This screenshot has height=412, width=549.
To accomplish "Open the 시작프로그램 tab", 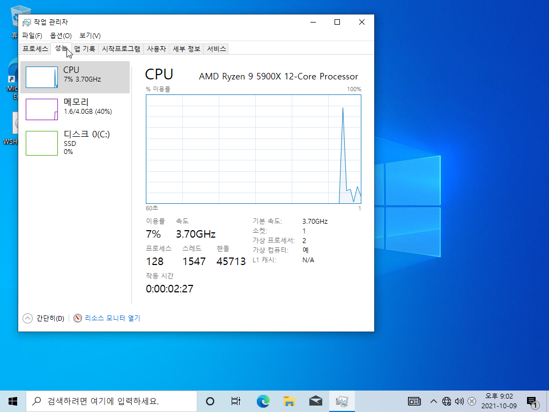I will pos(121,49).
